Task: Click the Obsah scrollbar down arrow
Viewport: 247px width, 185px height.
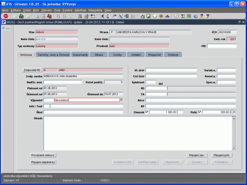Action: (234, 148)
